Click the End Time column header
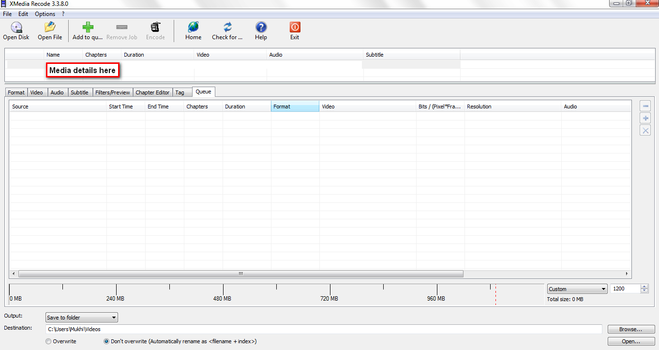Screen dimensions: 659x350 click(x=165, y=107)
